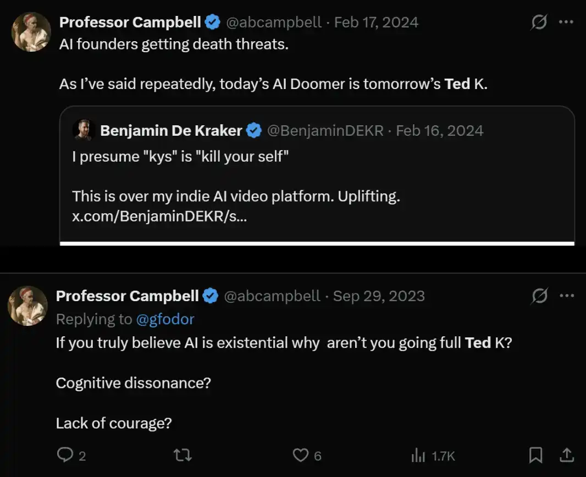Open Professor Campbell's avatar on top tweet
The height and width of the screenshot is (477, 586).
click(x=31, y=32)
